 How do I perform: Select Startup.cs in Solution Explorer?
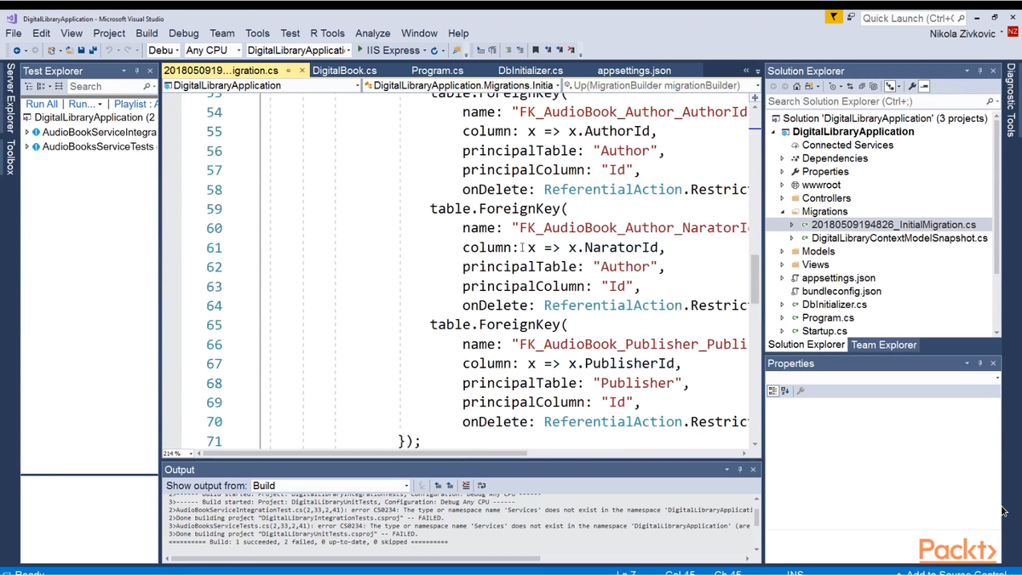[824, 331]
